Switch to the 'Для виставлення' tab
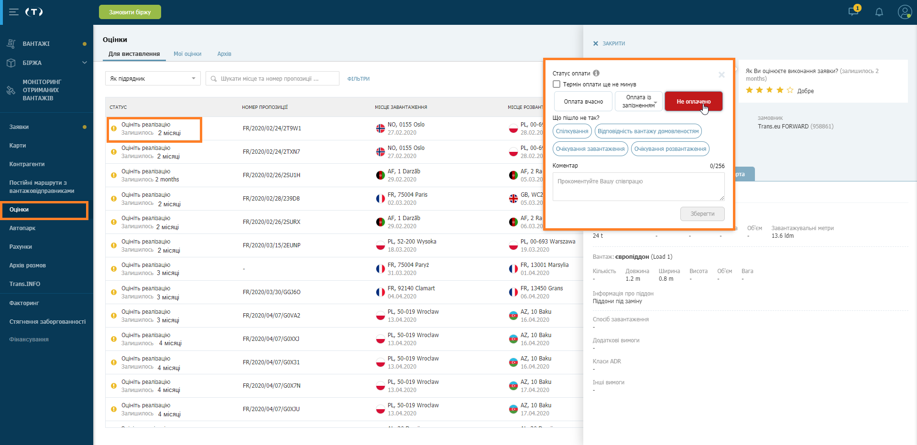Viewport: 917px width, 445px height. pos(134,54)
